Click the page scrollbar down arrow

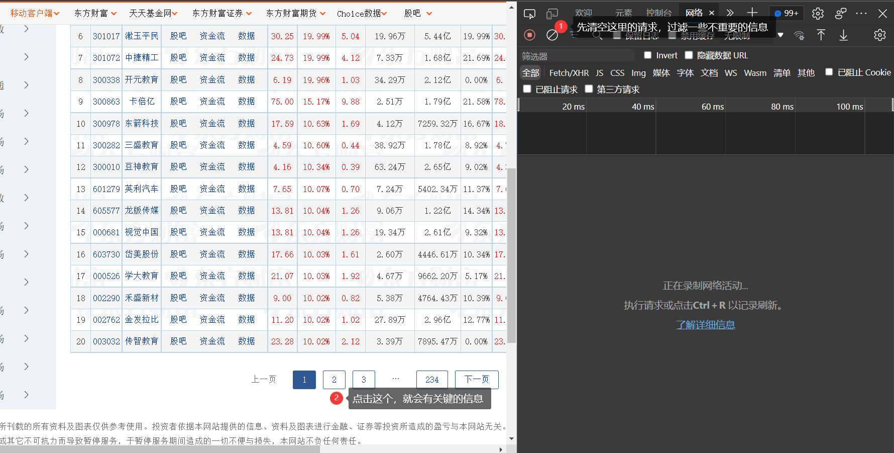[x=512, y=438]
